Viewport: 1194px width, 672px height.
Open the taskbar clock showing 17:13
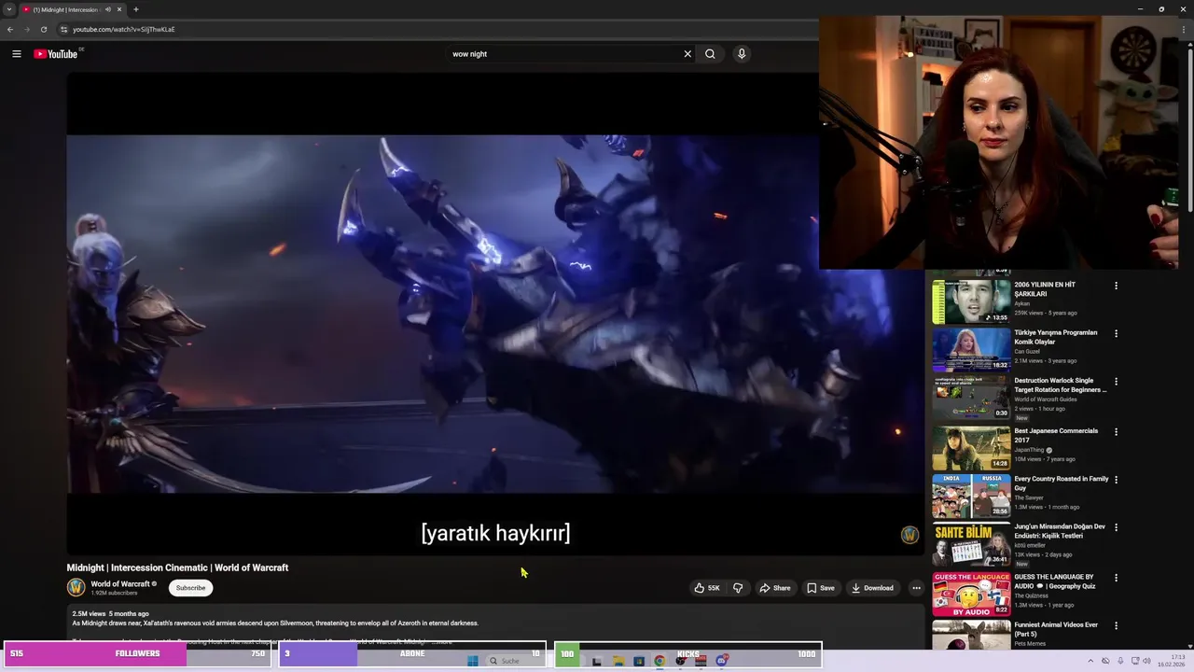[x=1171, y=661]
